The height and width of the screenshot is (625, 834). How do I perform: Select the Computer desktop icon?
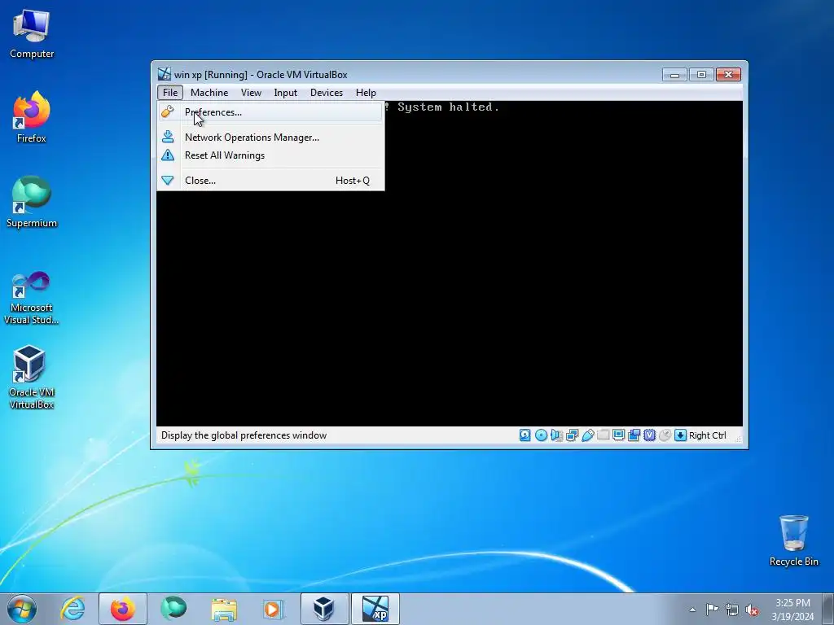point(32,34)
